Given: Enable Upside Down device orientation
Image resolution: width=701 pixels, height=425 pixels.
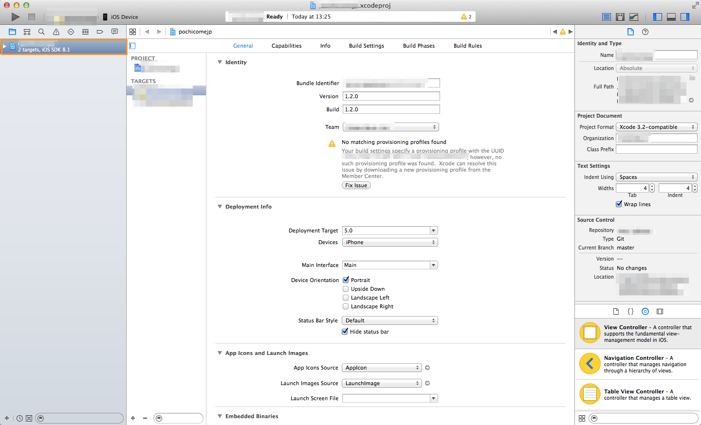Looking at the screenshot, I should 346,288.
